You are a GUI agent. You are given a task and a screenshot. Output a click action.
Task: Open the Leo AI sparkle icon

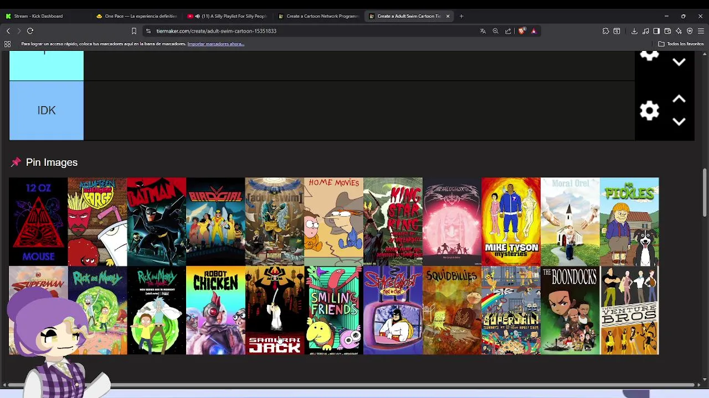click(x=679, y=31)
